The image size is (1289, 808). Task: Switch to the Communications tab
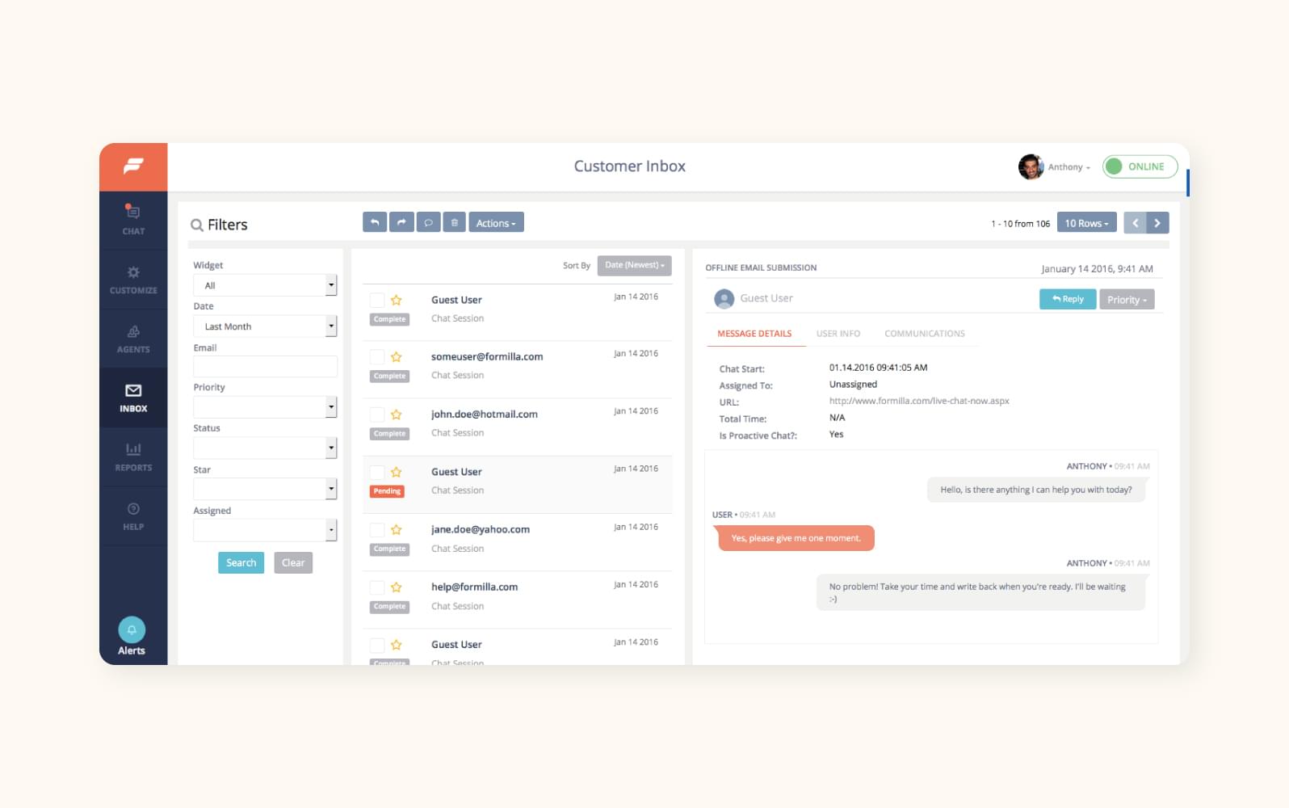(x=925, y=334)
